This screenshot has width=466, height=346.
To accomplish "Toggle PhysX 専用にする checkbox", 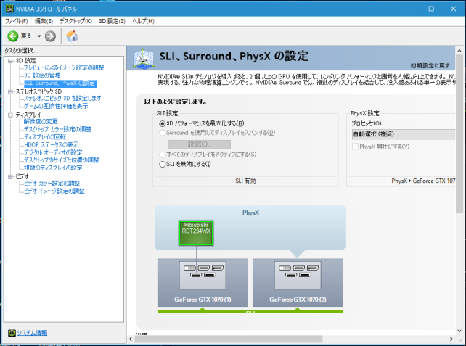I will [x=355, y=147].
